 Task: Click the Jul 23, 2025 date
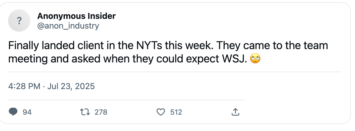click(x=71, y=86)
